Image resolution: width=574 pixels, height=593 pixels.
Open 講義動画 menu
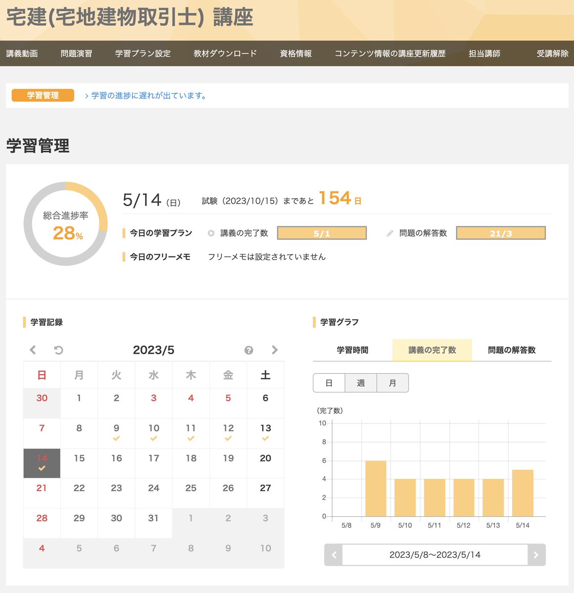(x=22, y=53)
